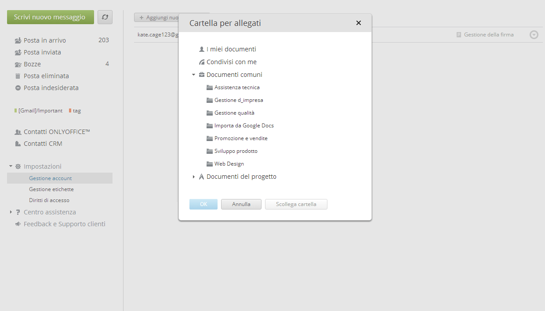Choose the Gestione d_impresa folder name
The width and height of the screenshot is (545, 311).
239,100
